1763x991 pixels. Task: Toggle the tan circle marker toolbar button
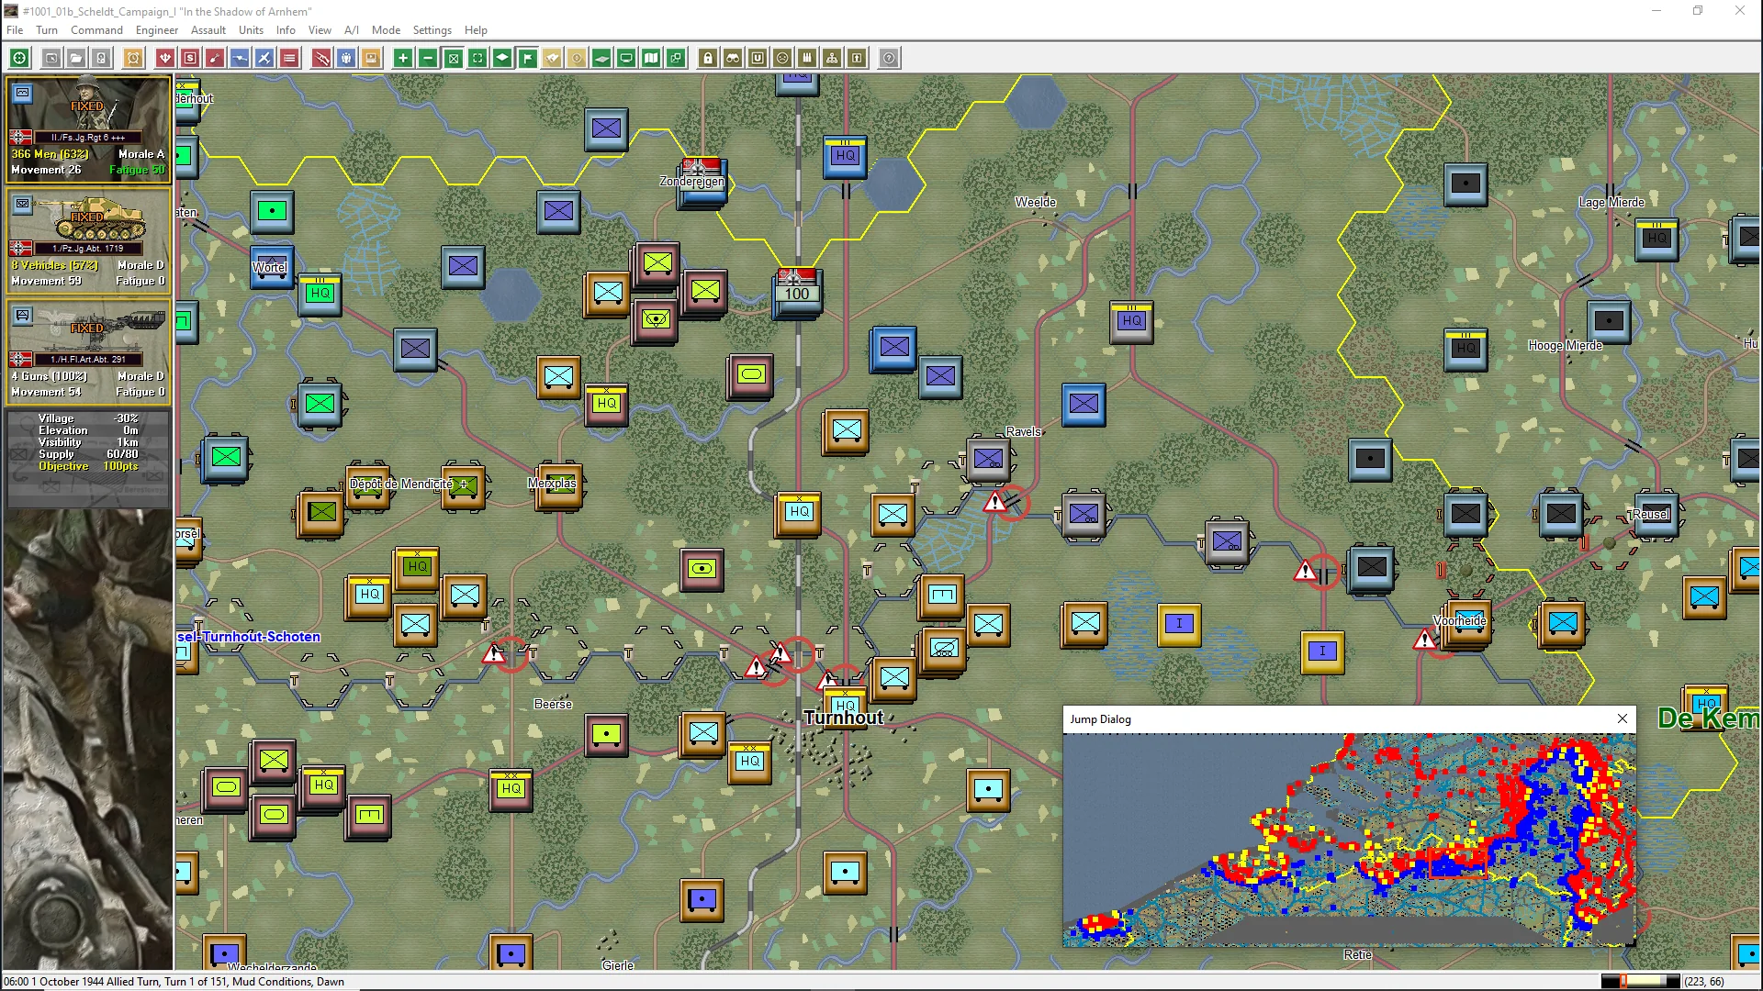pos(577,58)
